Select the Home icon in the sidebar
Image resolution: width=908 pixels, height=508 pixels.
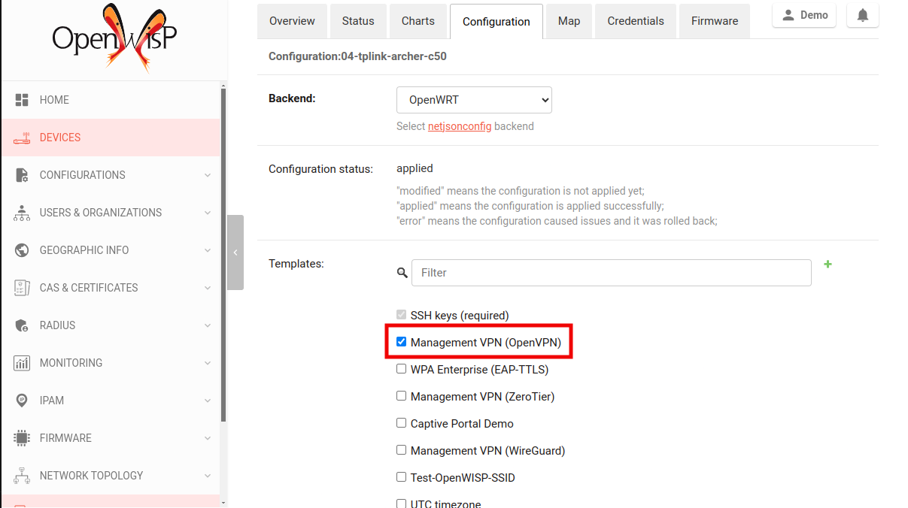click(x=22, y=99)
